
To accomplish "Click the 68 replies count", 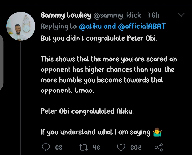I will point(59,147).
